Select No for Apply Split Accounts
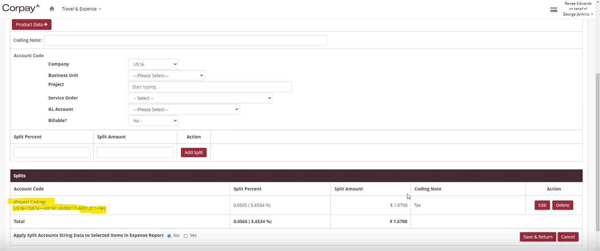The width and height of the screenshot is (600, 251). click(x=169, y=236)
